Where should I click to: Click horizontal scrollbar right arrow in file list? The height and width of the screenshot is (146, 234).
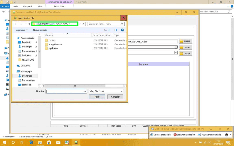(125, 86)
